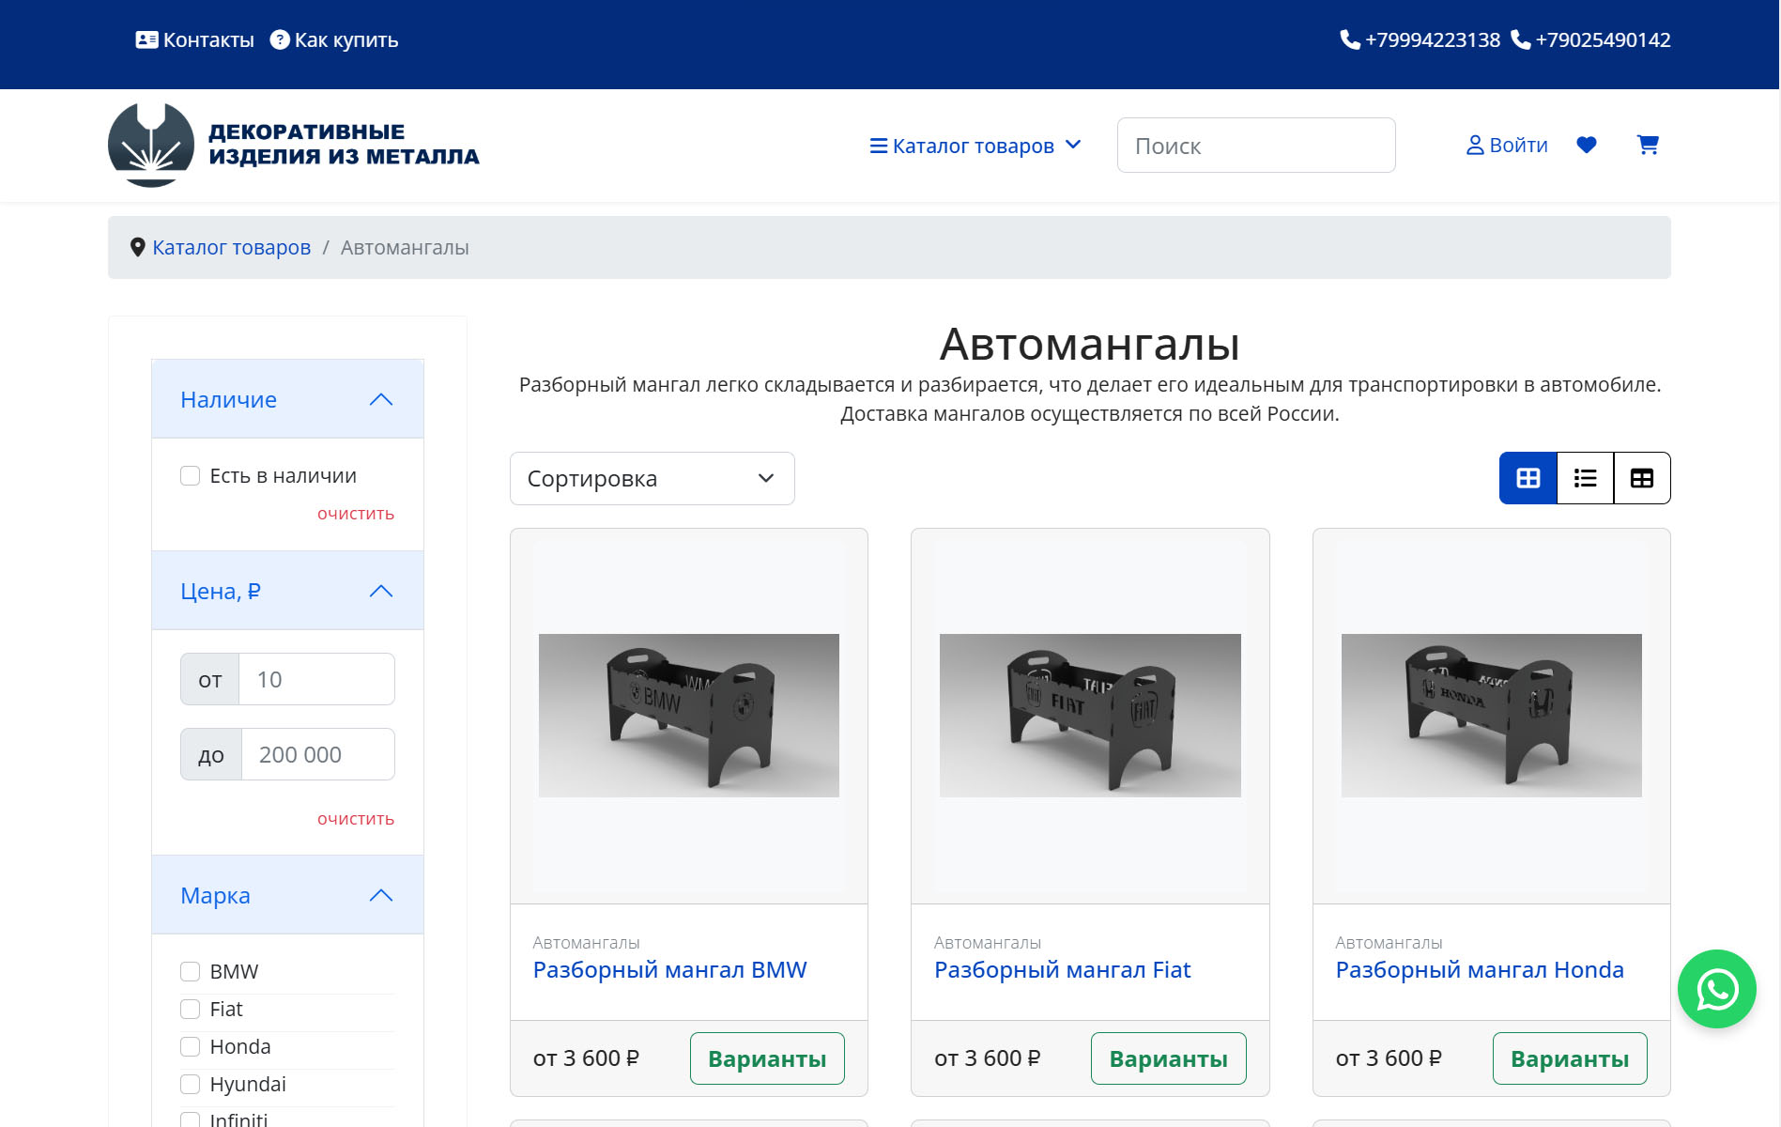Tick the Есть в наличии checkbox
Screen dimensions: 1781x1127
[190, 476]
